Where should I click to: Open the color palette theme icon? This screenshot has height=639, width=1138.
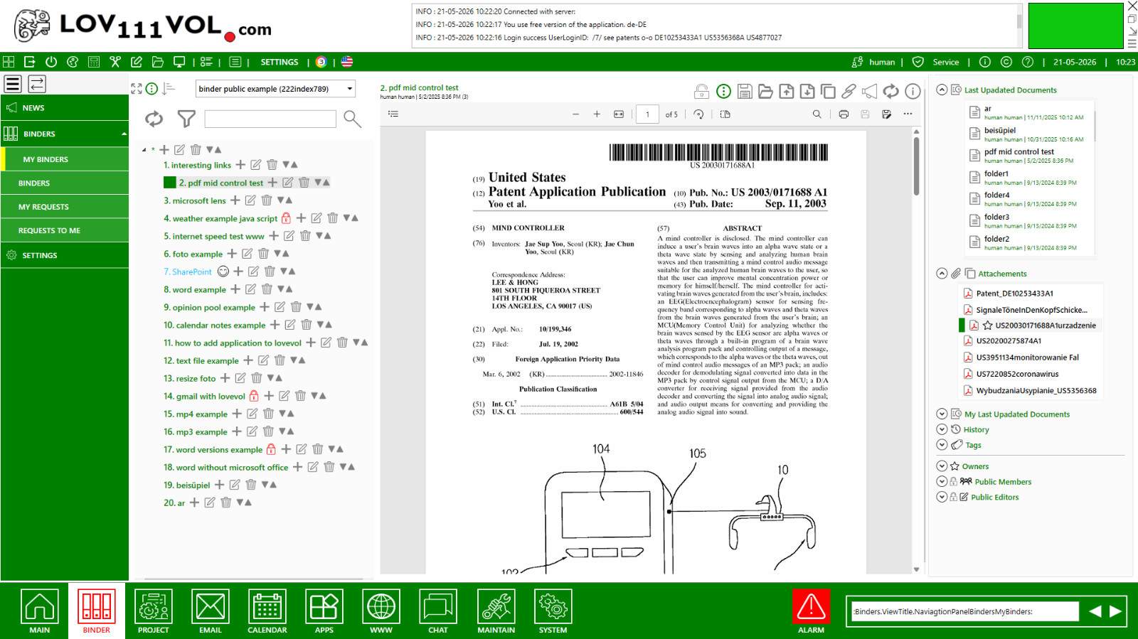[73, 62]
